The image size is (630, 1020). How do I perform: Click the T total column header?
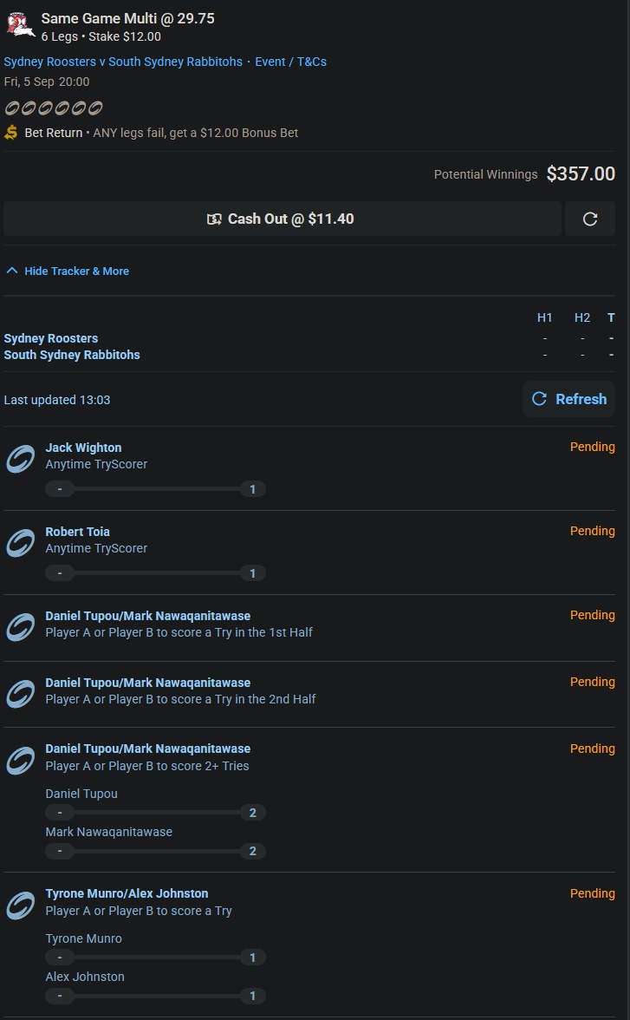click(x=611, y=317)
